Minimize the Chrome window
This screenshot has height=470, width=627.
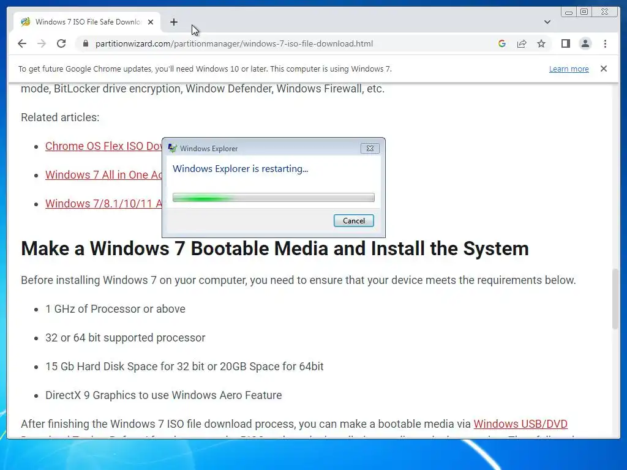pyautogui.click(x=569, y=12)
